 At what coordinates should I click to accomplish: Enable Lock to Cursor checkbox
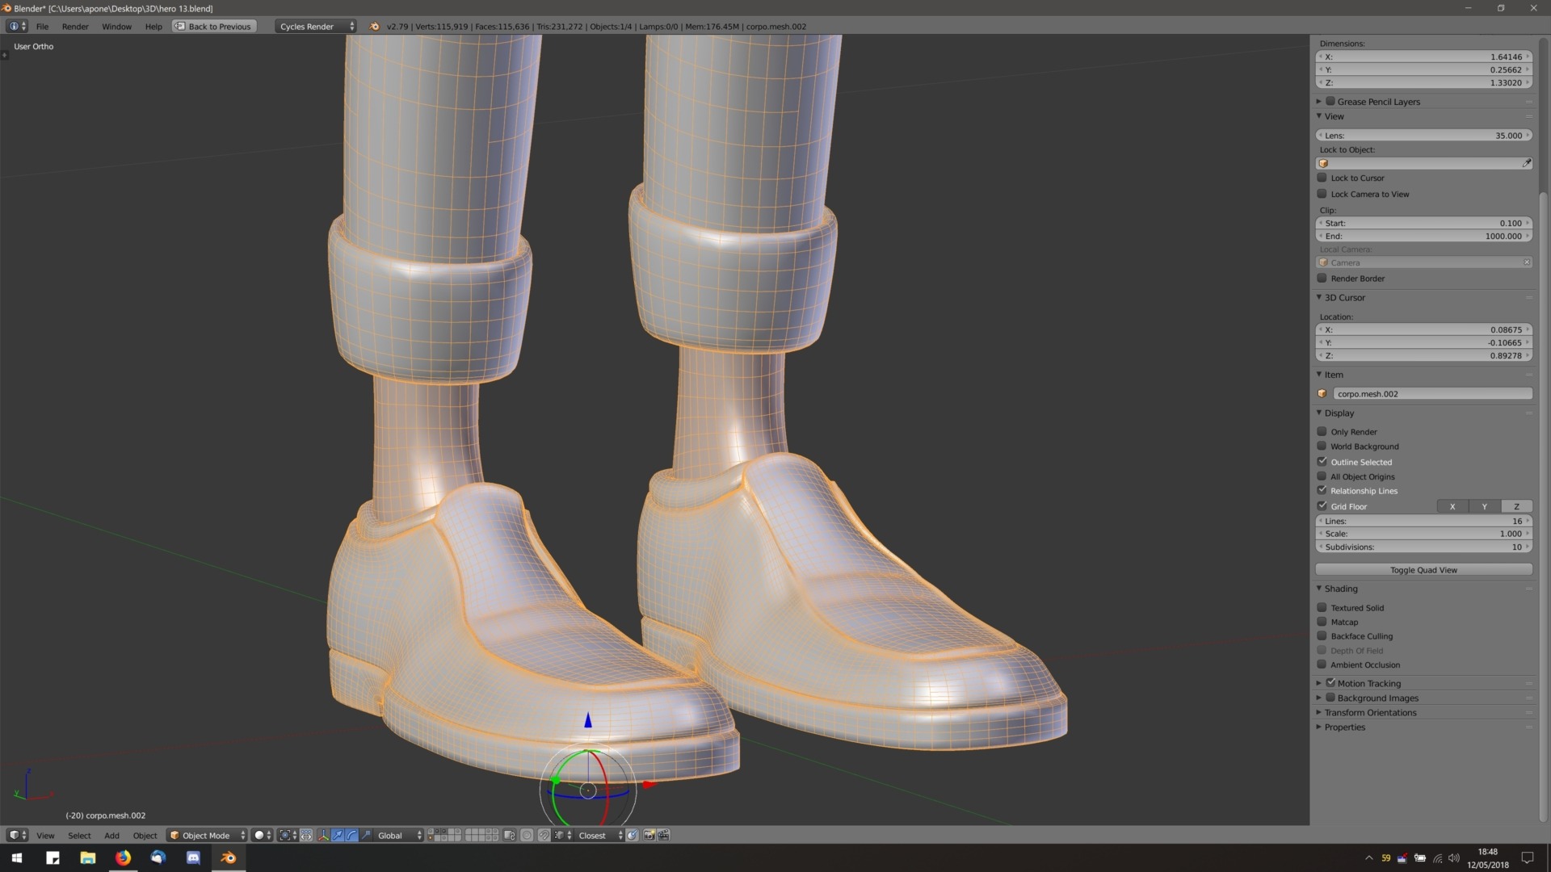click(x=1322, y=178)
